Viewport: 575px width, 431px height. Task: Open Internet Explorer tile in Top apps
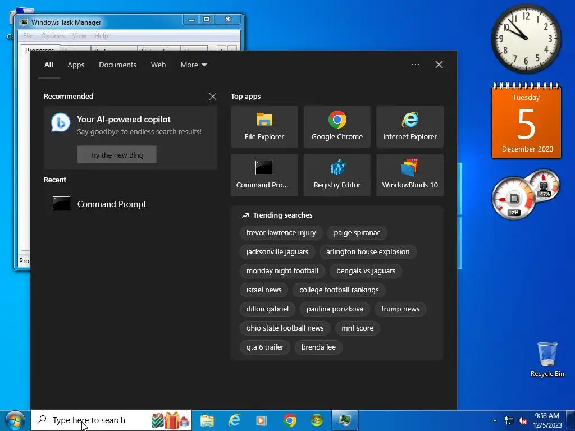[409, 127]
